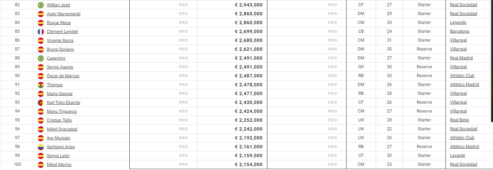The height and width of the screenshot is (170, 493).
Task: Open the Leganés club link
Action: 458,22
